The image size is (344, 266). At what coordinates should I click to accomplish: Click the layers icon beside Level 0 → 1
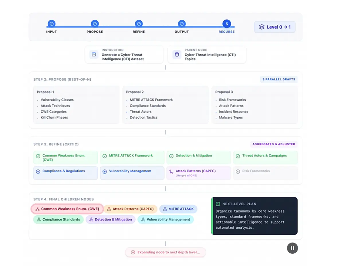(261, 27)
